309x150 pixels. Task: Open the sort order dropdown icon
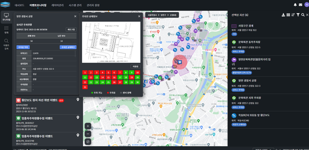pyautogui.click(x=293, y=15)
